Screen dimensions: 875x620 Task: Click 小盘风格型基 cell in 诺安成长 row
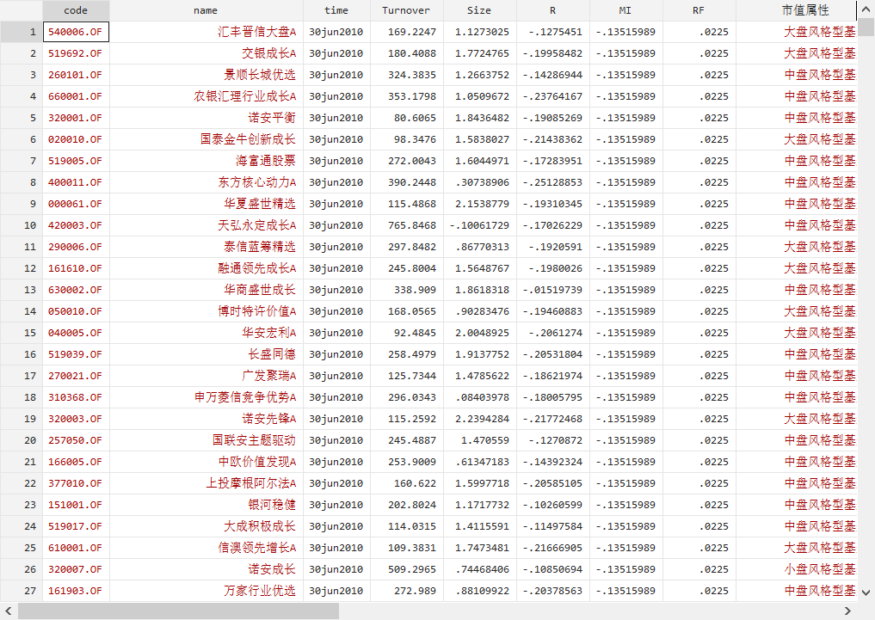click(x=797, y=569)
